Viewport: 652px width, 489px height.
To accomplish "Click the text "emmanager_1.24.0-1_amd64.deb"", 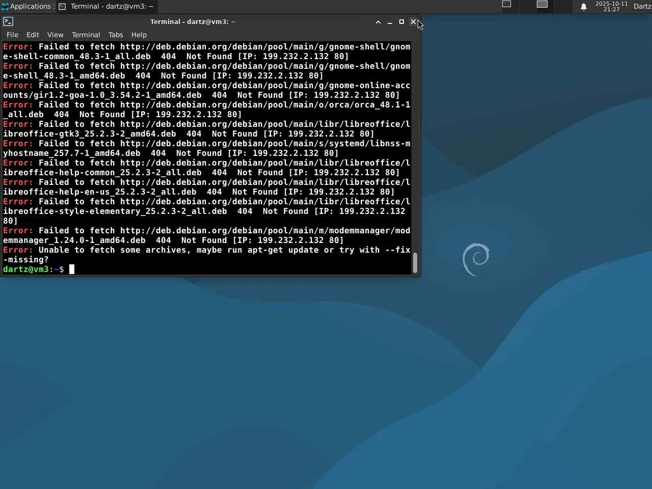I will click(74, 240).
